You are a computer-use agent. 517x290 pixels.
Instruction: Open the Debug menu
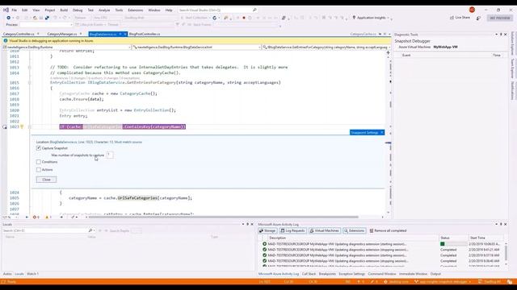click(78, 10)
